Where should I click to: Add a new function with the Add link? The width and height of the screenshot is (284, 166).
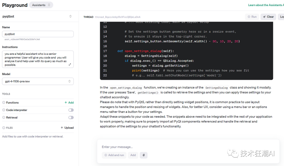point(69,103)
